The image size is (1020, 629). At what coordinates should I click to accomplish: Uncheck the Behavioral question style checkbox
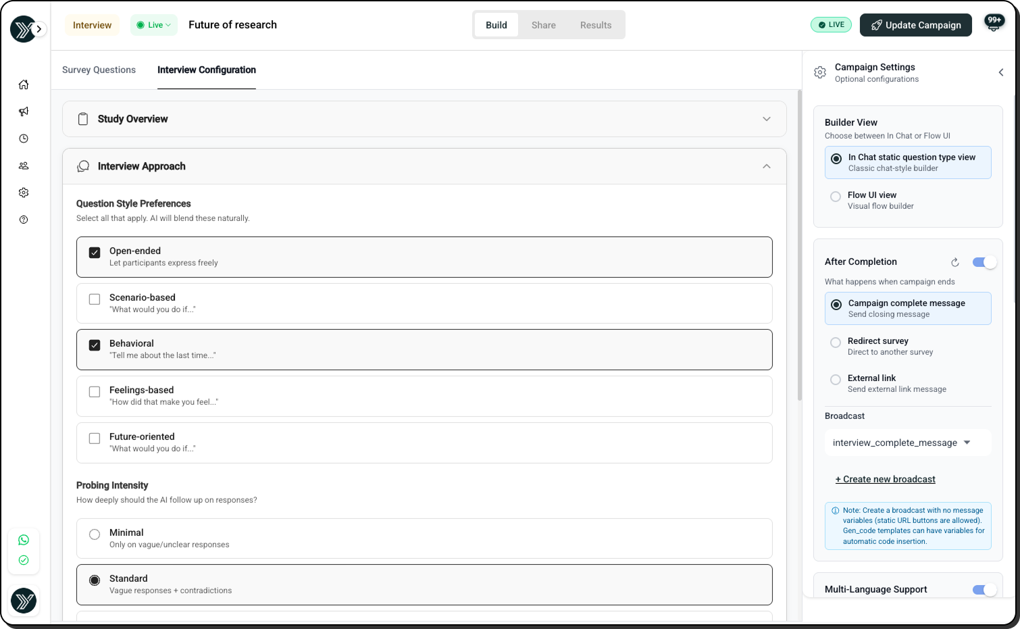[95, 345]
